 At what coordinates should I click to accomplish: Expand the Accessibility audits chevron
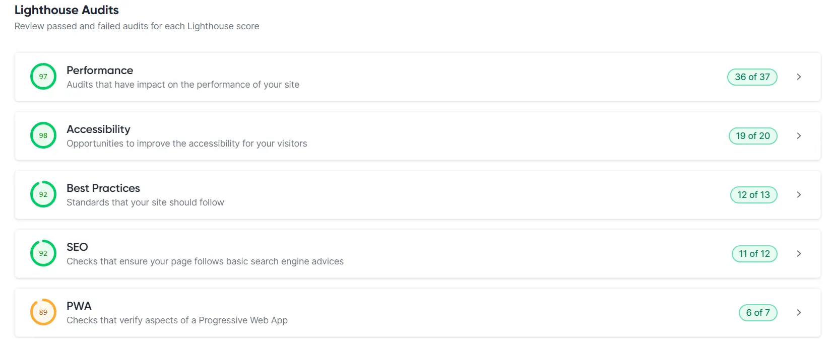click(x=799, y=136)
